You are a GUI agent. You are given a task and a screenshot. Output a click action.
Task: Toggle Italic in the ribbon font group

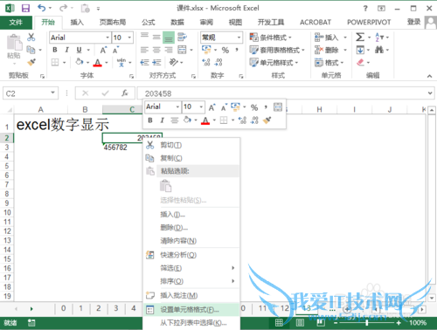point(67,50)
